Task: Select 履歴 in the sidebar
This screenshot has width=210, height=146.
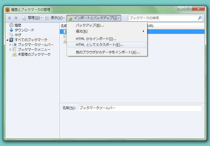Action: [x=18, y=25]
